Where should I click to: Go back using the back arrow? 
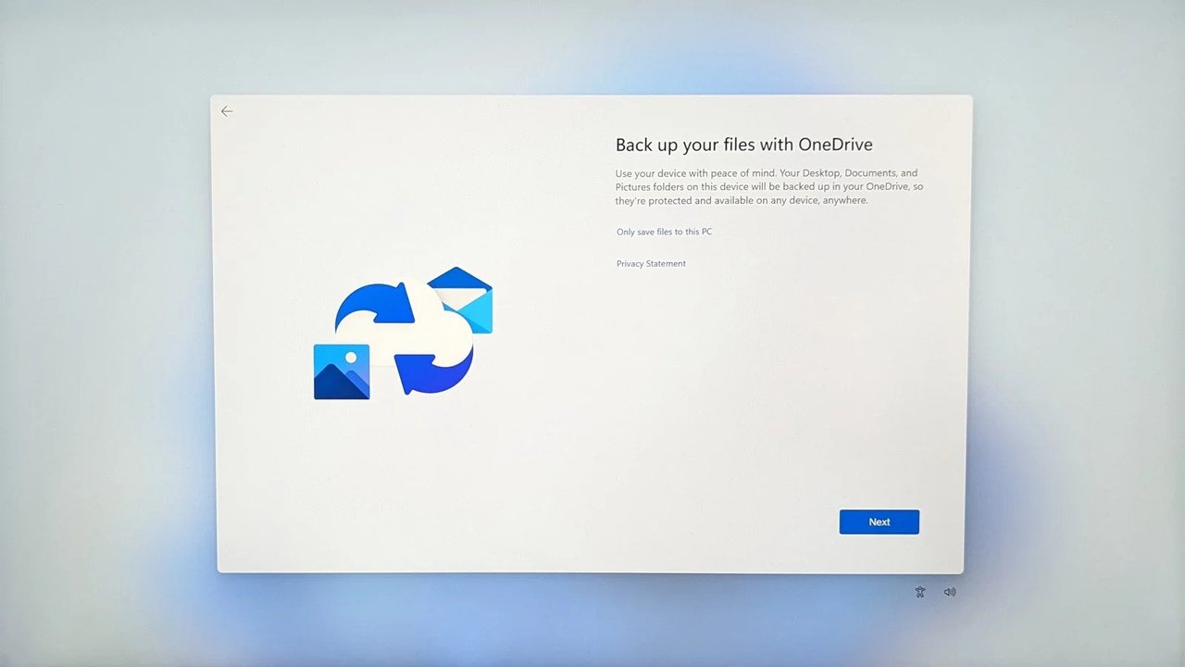(x=227, y=111)
